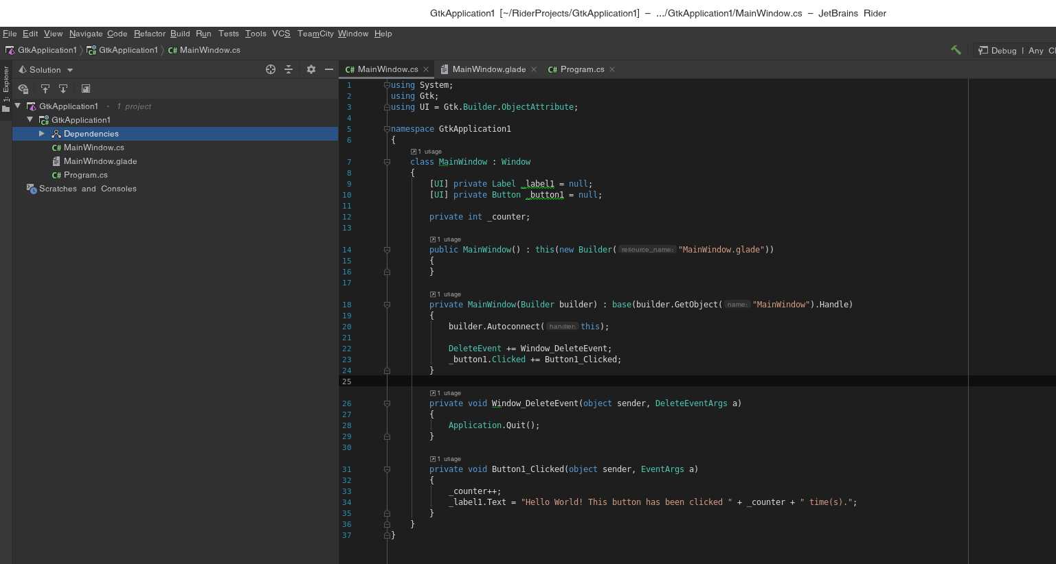Collapse the GtkApplication1 solution root node

coord(18,106)
